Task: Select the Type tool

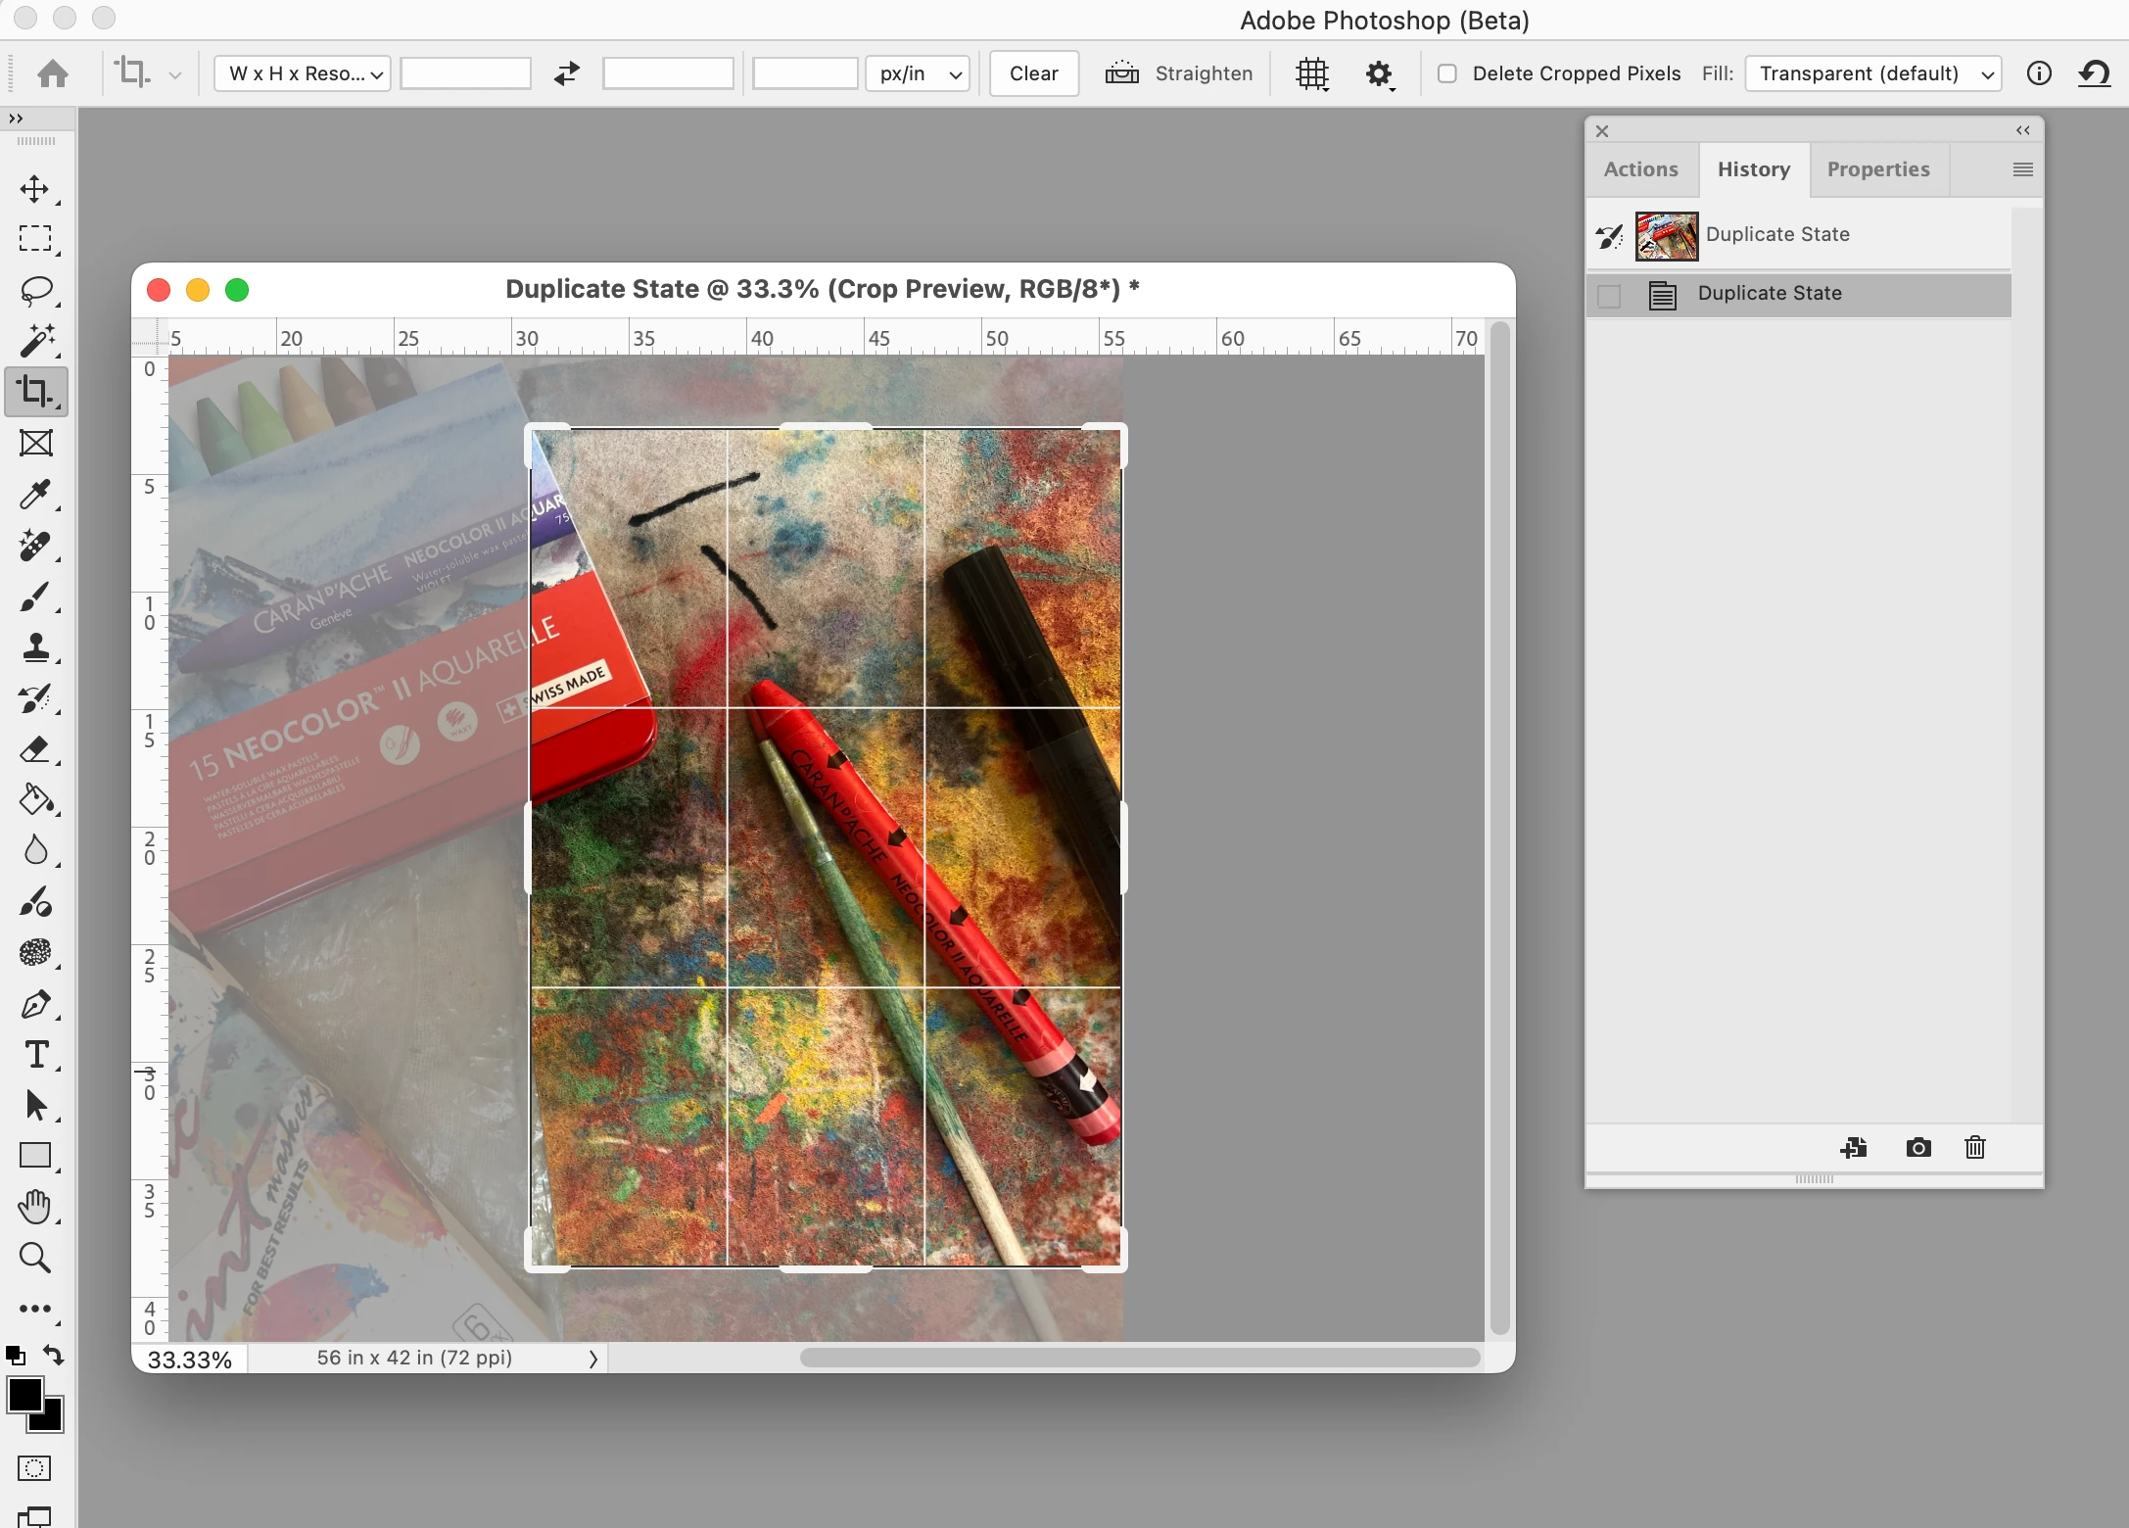Action: tap(36, 1055)
